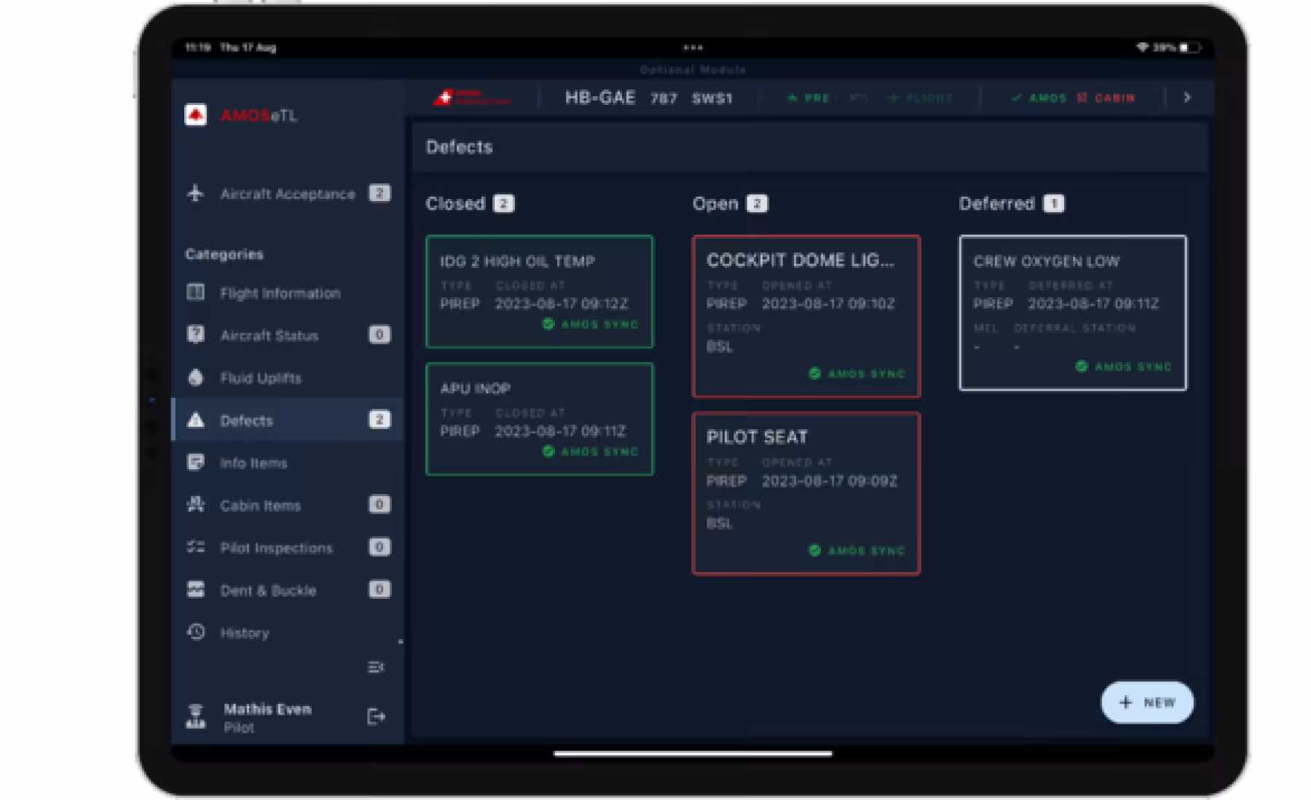Click the Pilot Inspections checklist icon
The image size is (1311, 800).
[195, 546]
